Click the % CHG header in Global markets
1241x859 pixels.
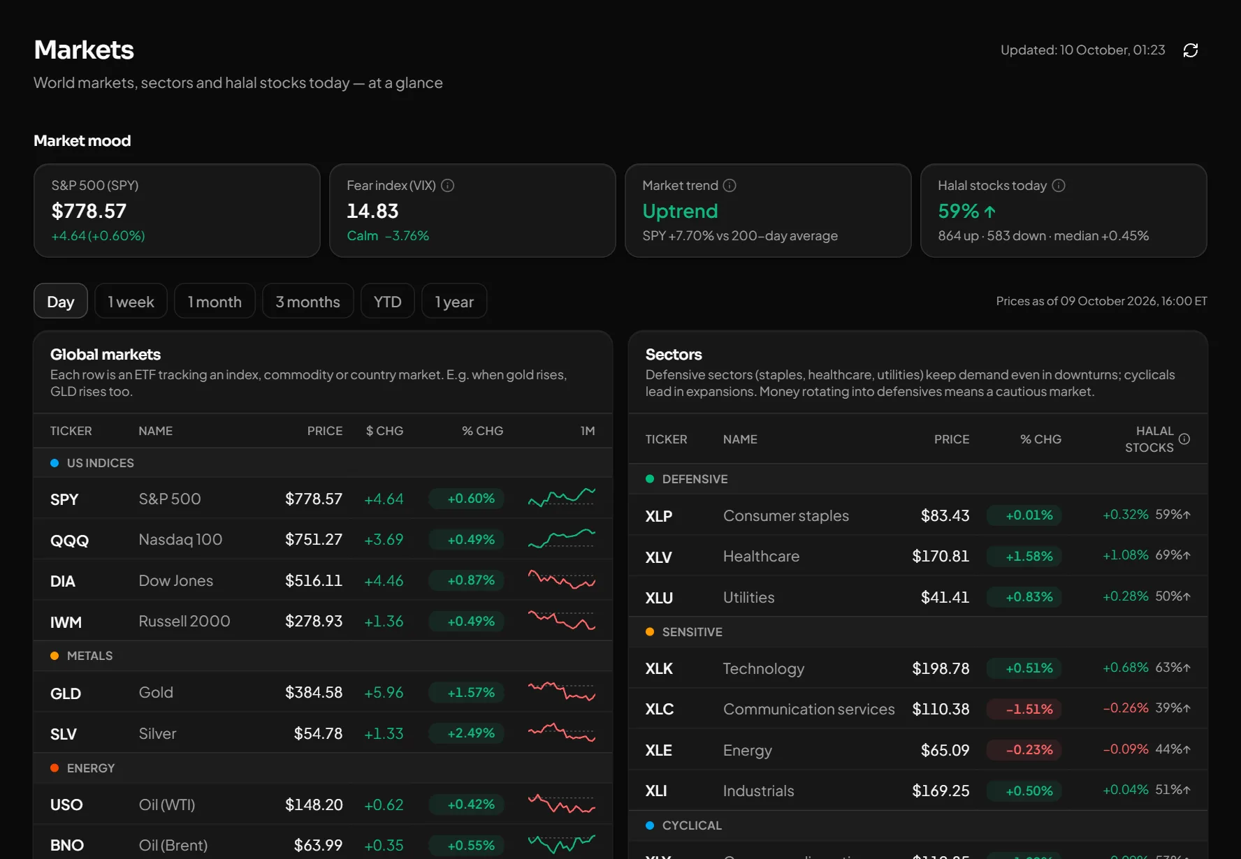click(x=483, y=431)
